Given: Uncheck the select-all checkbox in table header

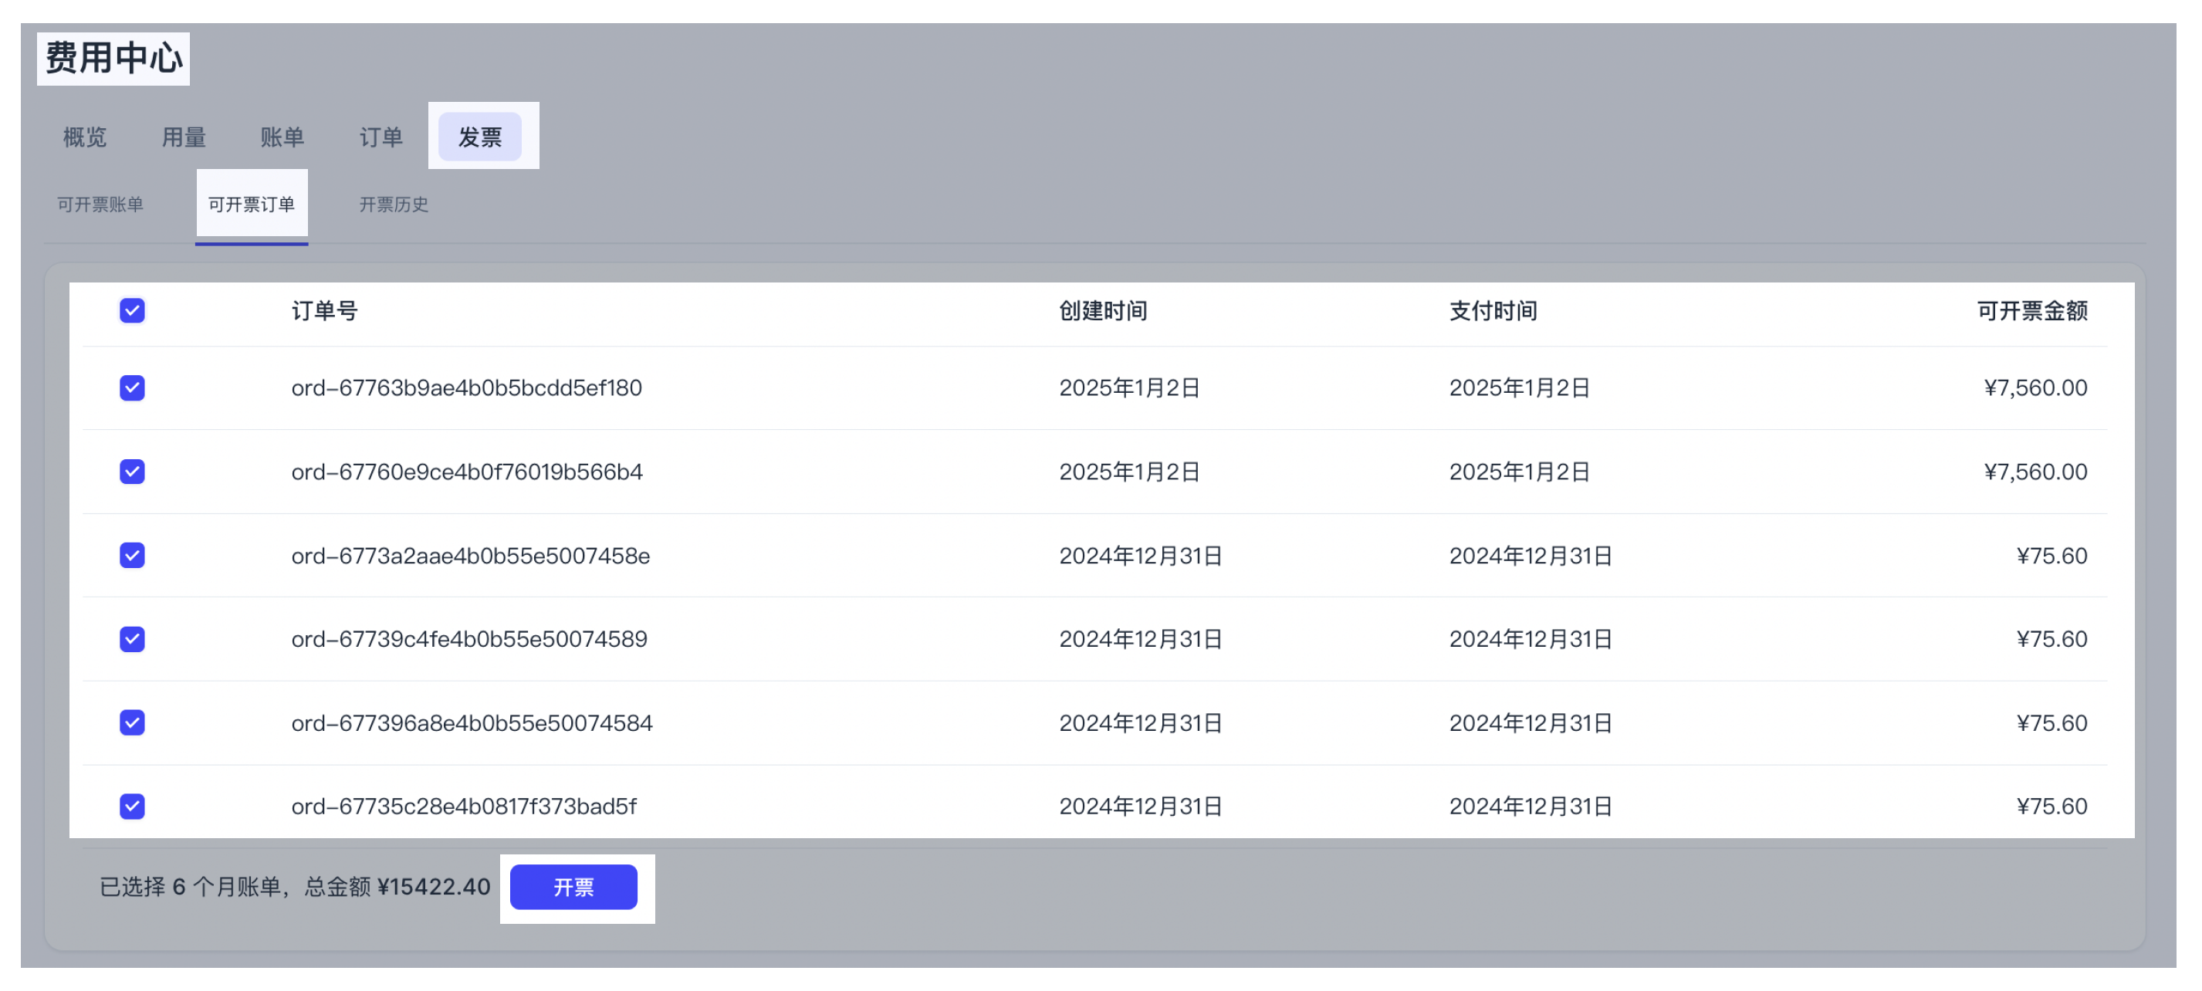Looking at the screenshot, I should point(132,311).
